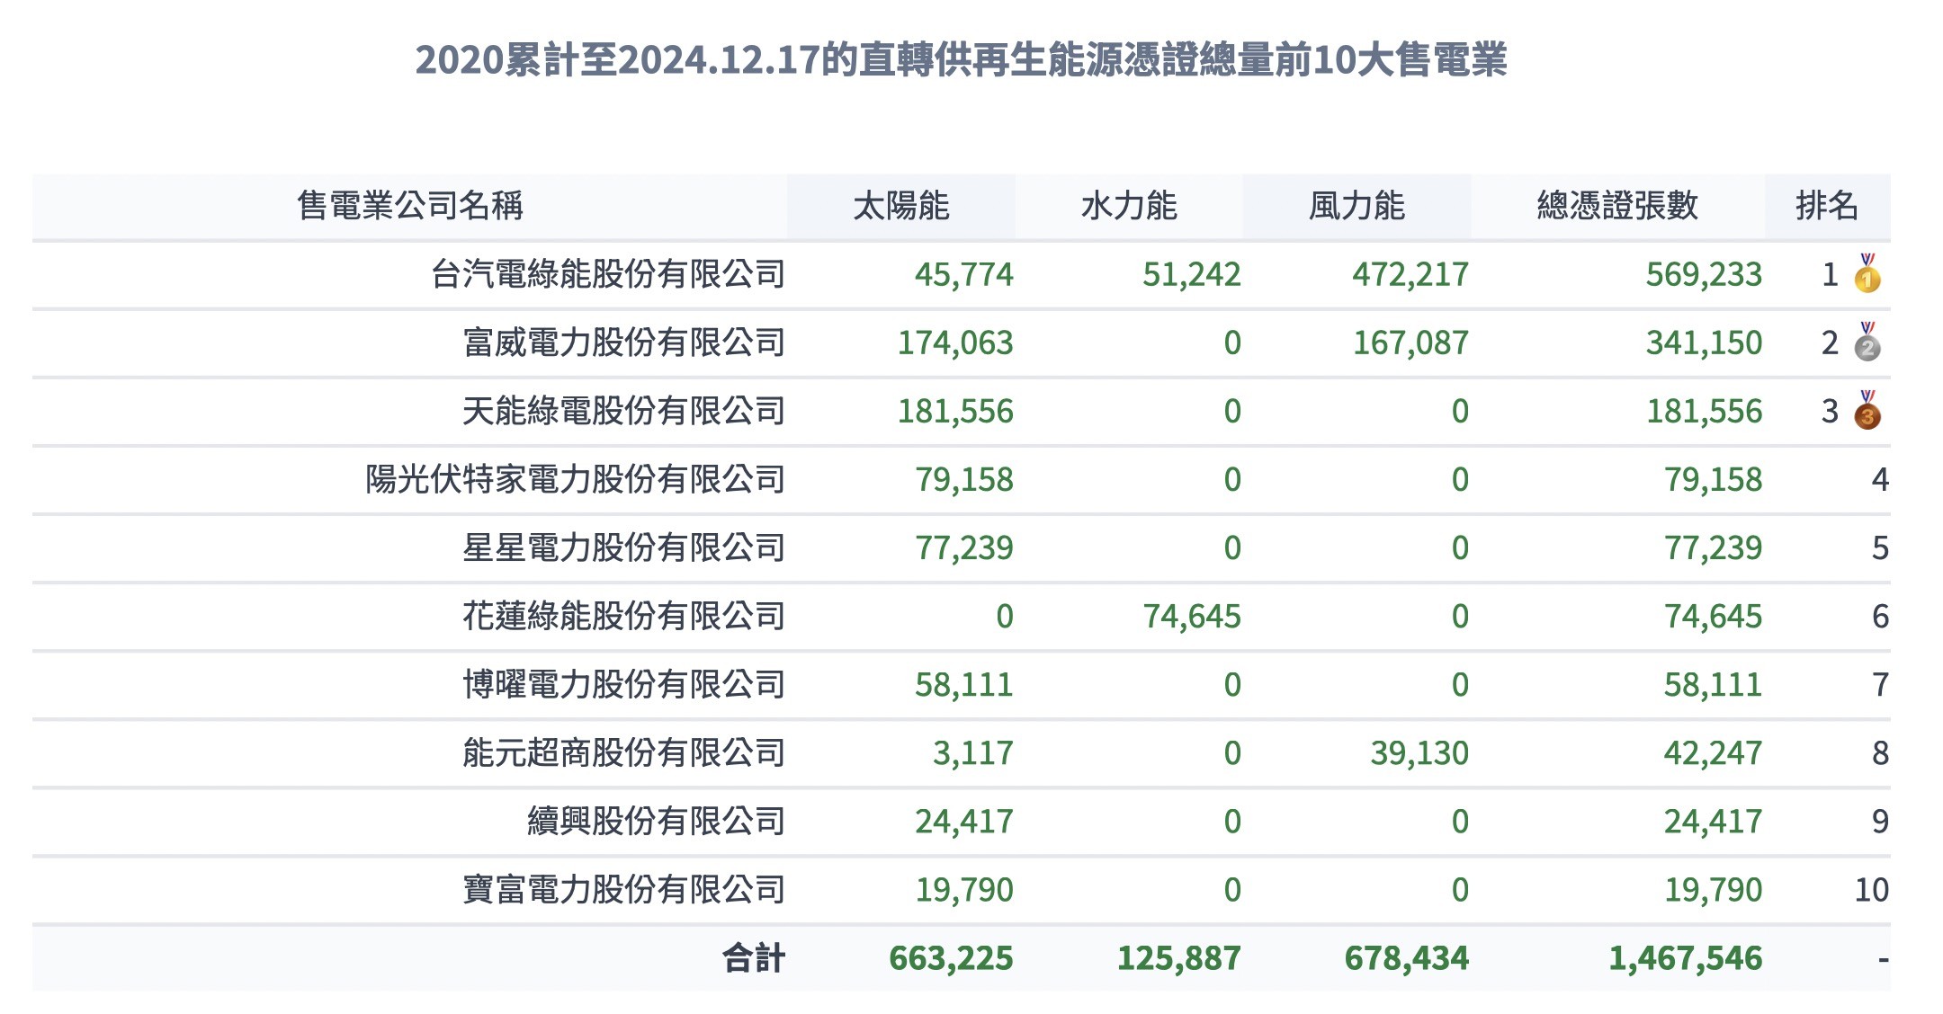Click grand total 1,467,546
Screen dimensions: 1943x1014
coord(1686,958)
